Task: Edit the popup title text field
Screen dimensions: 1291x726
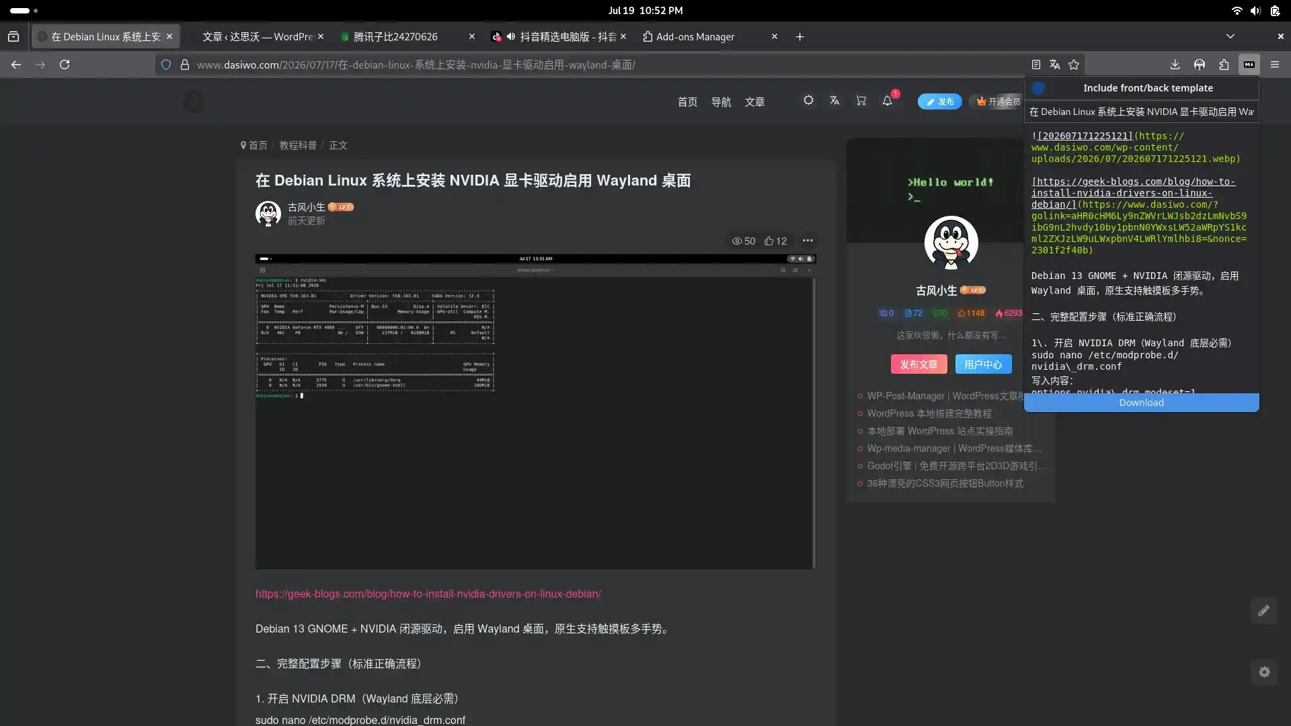Action: (x=1141, y=112)
